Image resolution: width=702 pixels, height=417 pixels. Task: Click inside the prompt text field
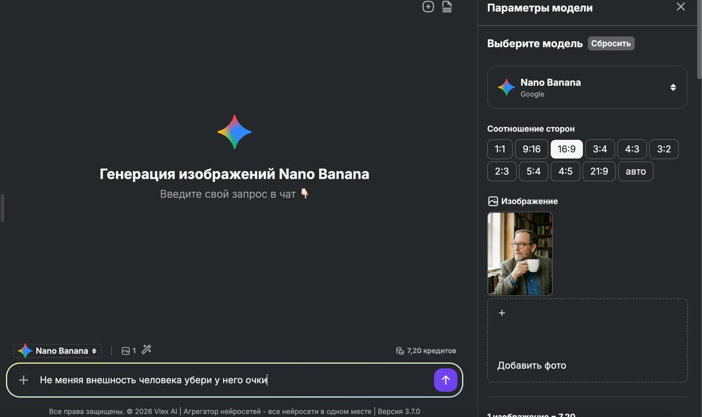pos(230,380)
